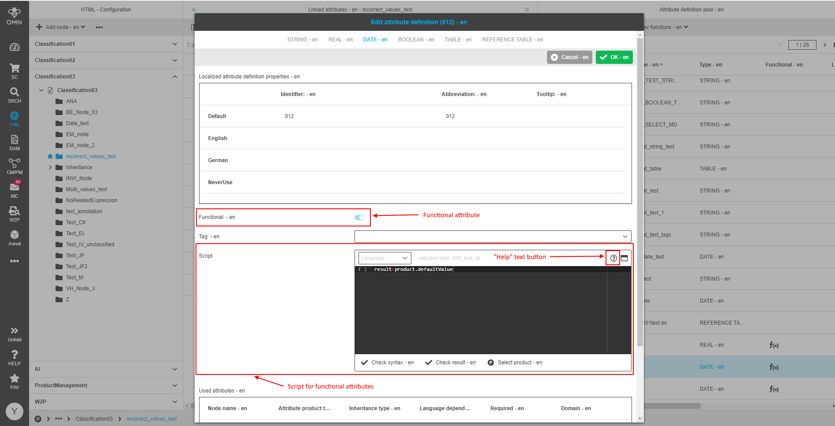The width and height of the screenshot is (835, 426).
Task: Click the Select product button
Action: [x=515, y=363]
